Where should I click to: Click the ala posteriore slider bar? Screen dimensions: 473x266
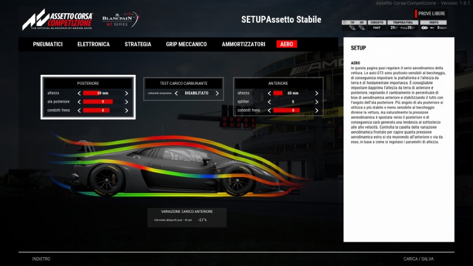click(x=103, y=102)
